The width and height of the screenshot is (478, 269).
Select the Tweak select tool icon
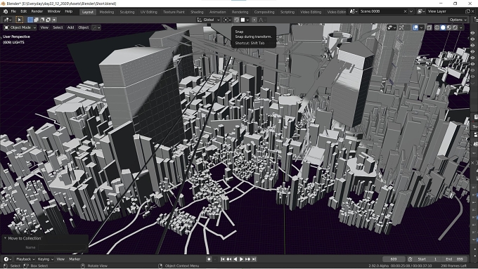[19, 20]
